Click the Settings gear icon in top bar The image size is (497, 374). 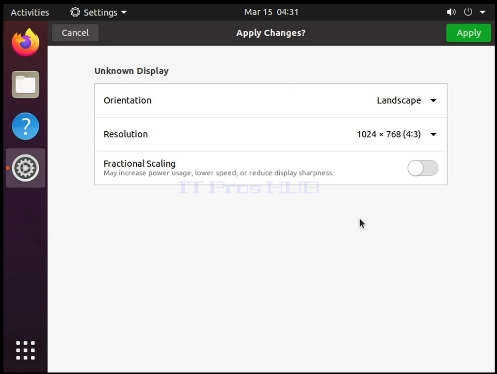click(75, 12)
